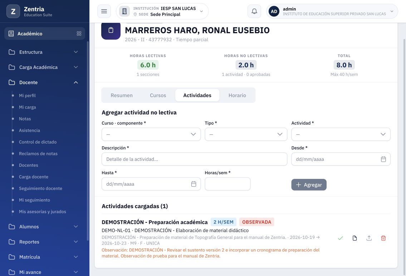Switch to the Cursos tab
Image resolution: width=406 pixels, height=276 pixels.
(x=158, y=95)
